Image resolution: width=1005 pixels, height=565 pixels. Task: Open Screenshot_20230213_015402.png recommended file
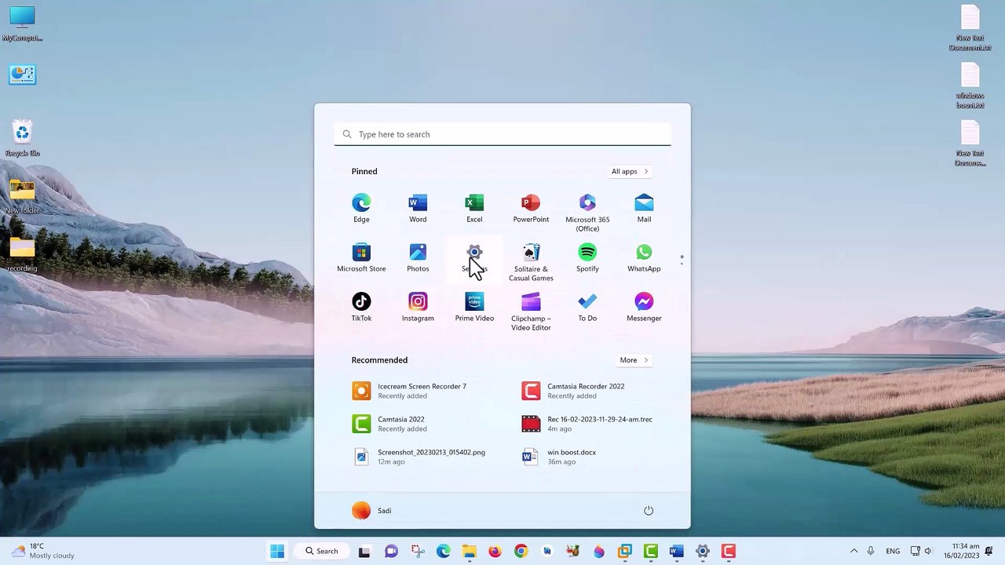[418, 457]
